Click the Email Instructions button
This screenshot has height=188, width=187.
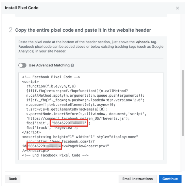[x=137, y=179]
